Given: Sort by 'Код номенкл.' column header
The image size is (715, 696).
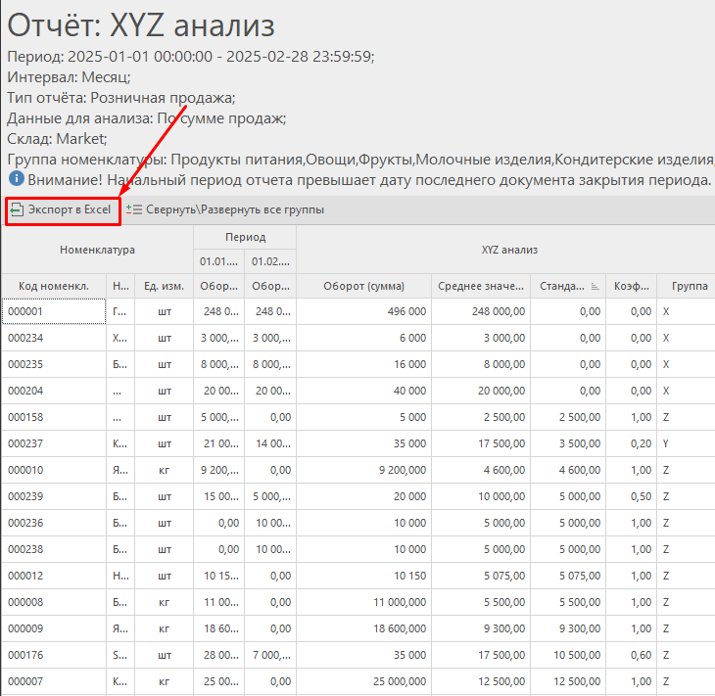Looking at the screenshot, I should click(54, 286).
